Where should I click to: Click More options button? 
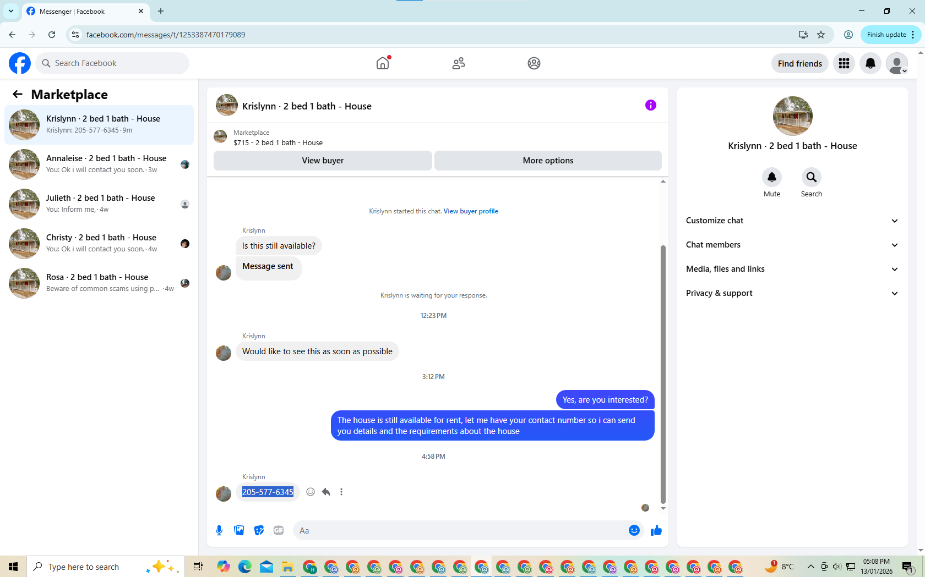coord(548,161)
